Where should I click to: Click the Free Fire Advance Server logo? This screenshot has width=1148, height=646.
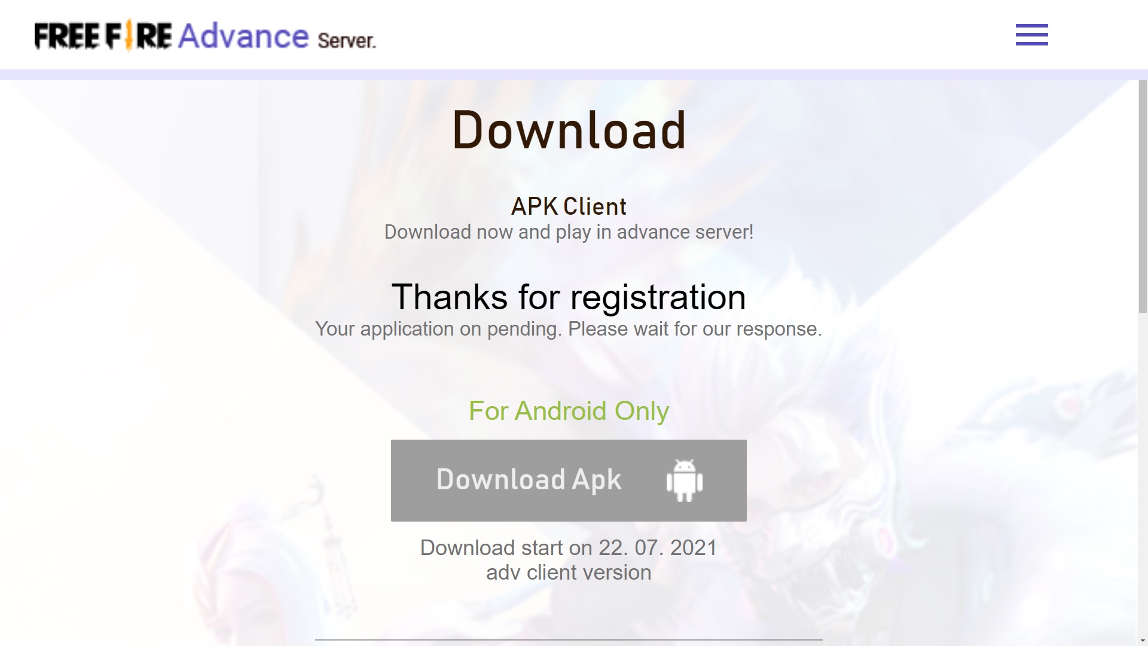click(205, 36)
